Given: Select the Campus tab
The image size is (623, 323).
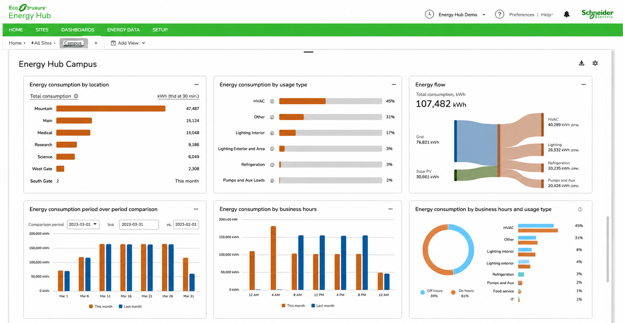Looking at the screenshot, I should pos(73,43).
